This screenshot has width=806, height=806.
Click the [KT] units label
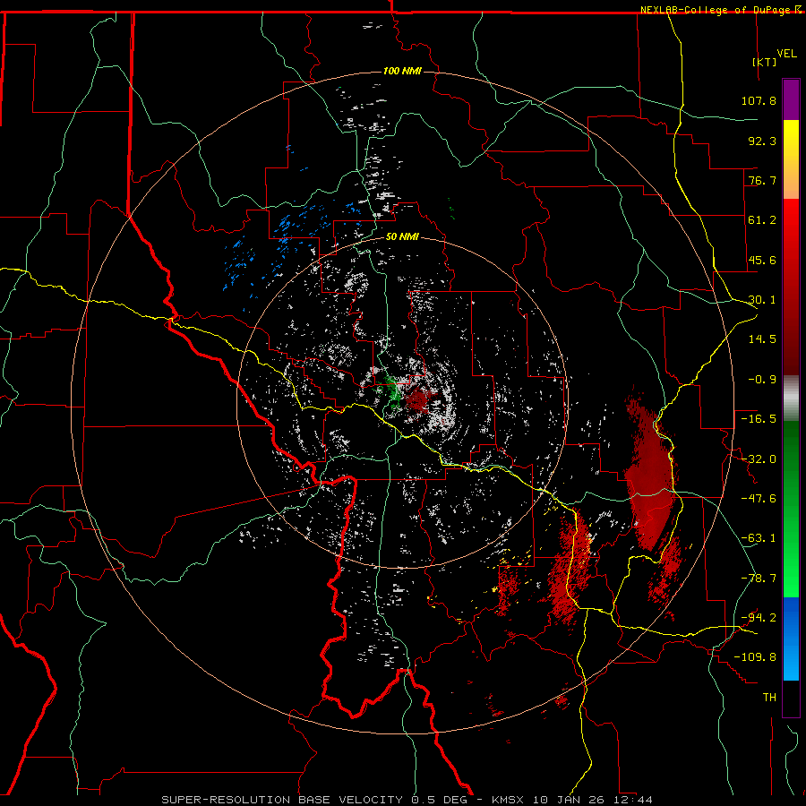pos(765,62)
